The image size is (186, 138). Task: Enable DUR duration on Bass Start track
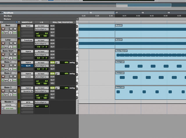[x=52, y=55]
